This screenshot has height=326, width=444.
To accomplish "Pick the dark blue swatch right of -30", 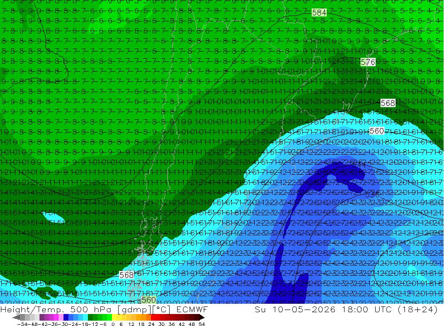I will pyautogui.click(x=66, y=317).
